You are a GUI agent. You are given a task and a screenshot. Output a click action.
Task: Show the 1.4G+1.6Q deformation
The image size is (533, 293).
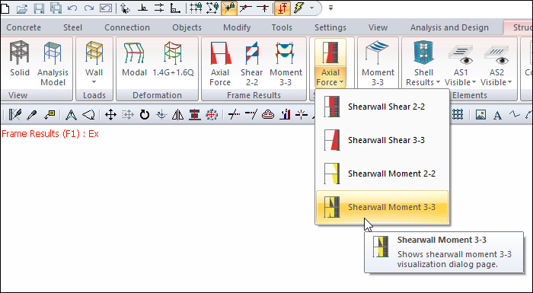click(x=173, y=59)
